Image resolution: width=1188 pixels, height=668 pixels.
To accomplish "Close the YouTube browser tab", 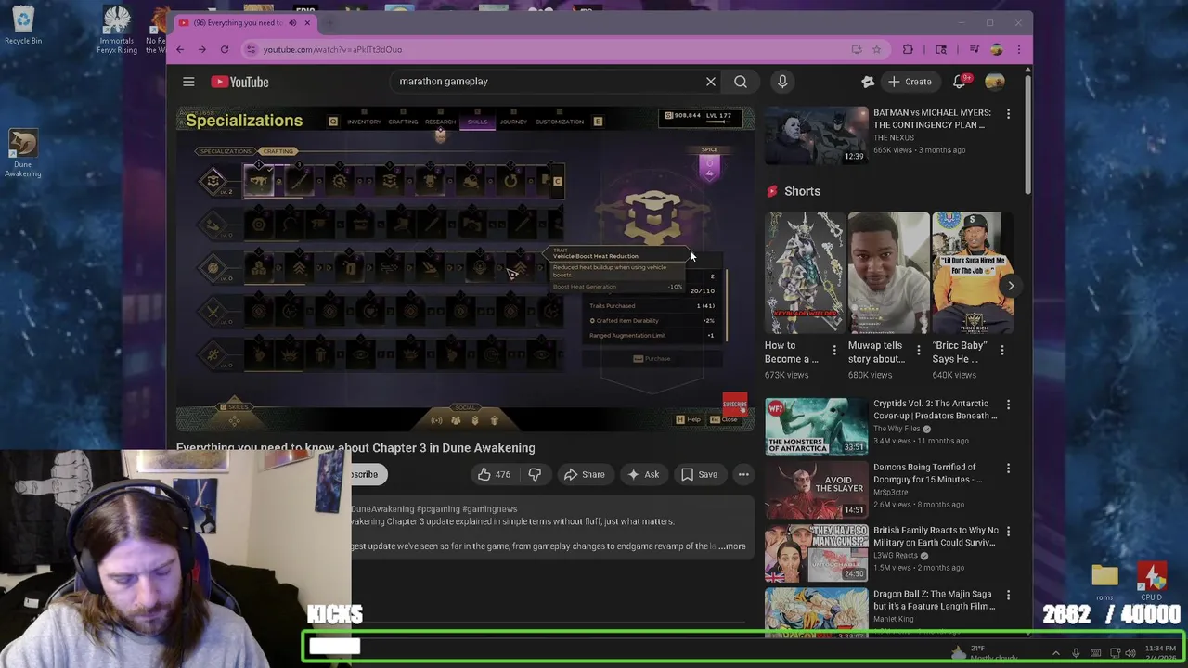I will click(307, 23).
